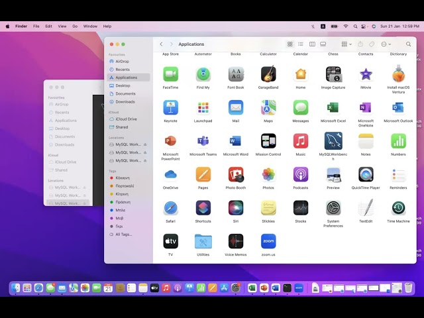Go back with the left chevron

(161, 44)
